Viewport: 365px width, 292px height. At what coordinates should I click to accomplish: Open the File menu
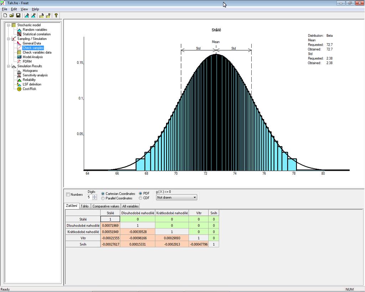pos(4,9)
